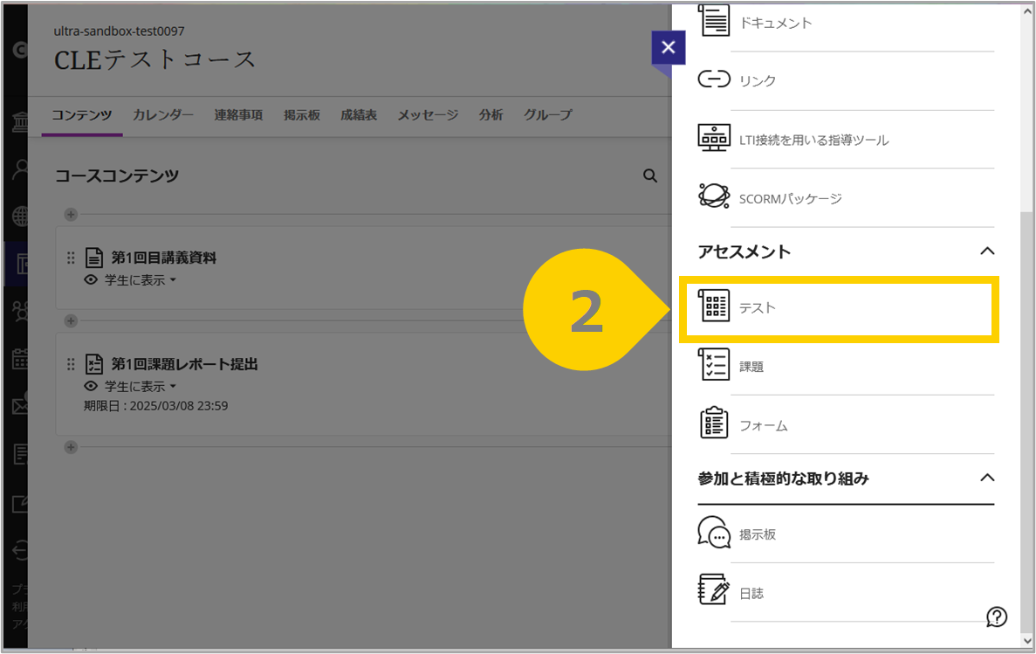Click due date 期限日 : 2025/03/08 23:59
This screenshot has height=654, width=1036.
point(156,405)
